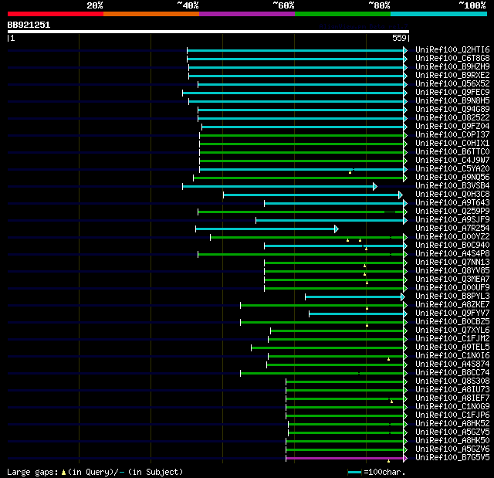Open the UniRef100_Q94G89 hit

(x=452, y=110)
